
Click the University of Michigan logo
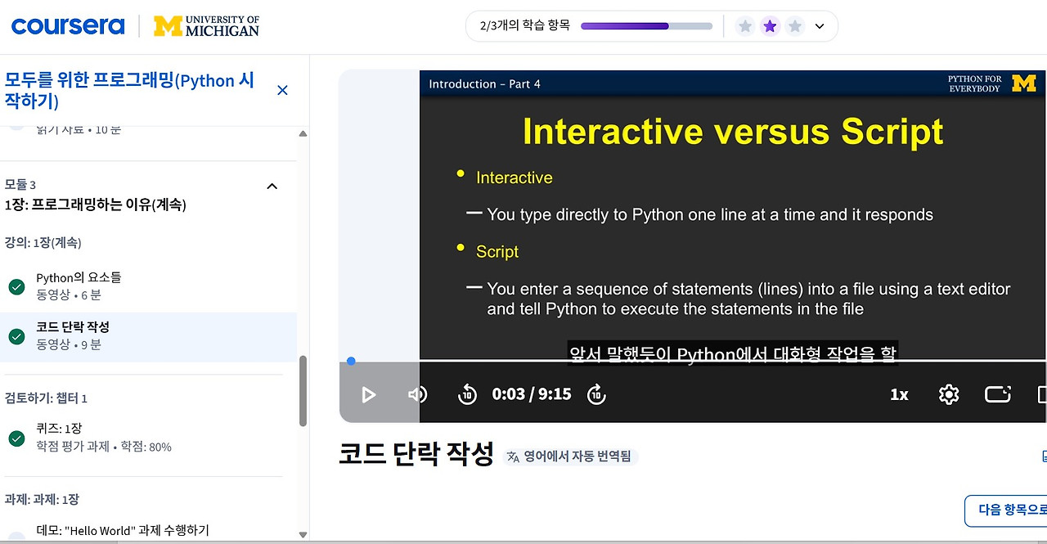[207, 25]
